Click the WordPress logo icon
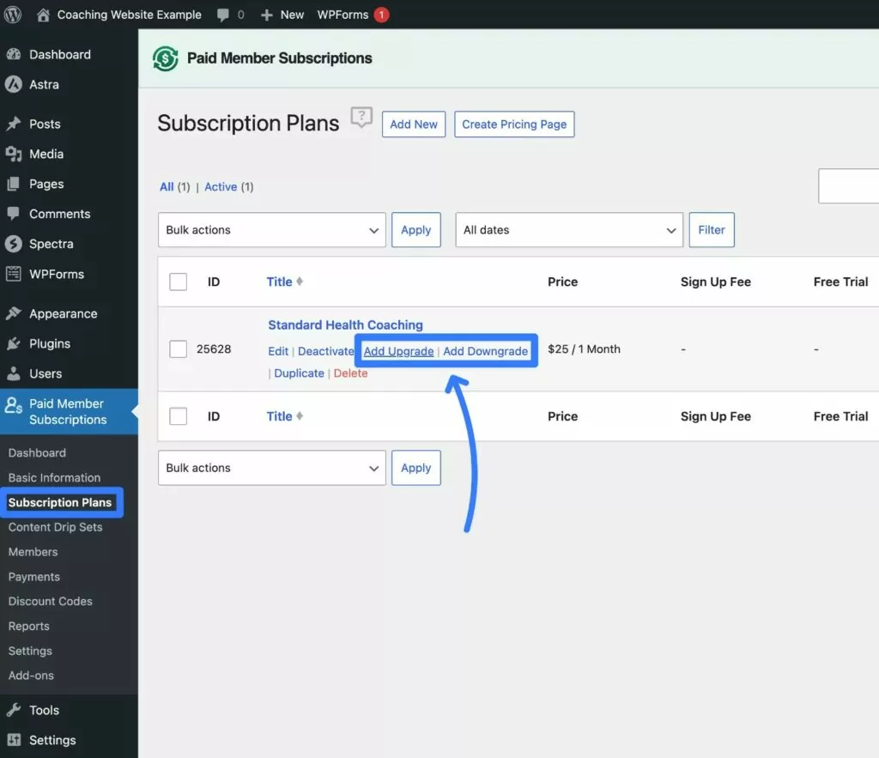This screenshot has width=879, height=758. pyautogui.click(x=12, y=15)
